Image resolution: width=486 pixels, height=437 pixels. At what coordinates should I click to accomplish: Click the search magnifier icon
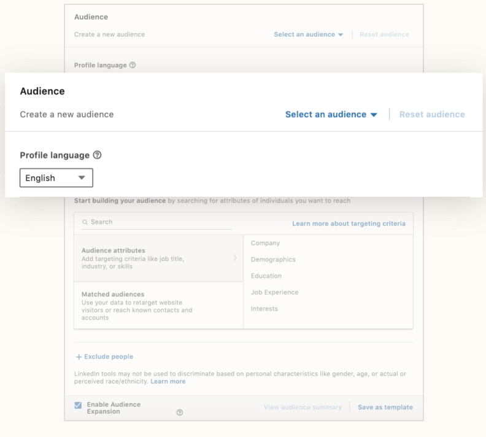(85, 222)
